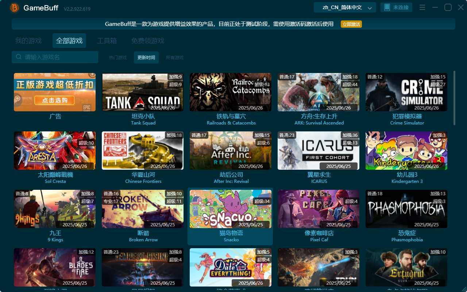Viewport: 467px width, 292px height.
Task: Open the Sol Cresta game thumbnail
Action: [55, 150]
